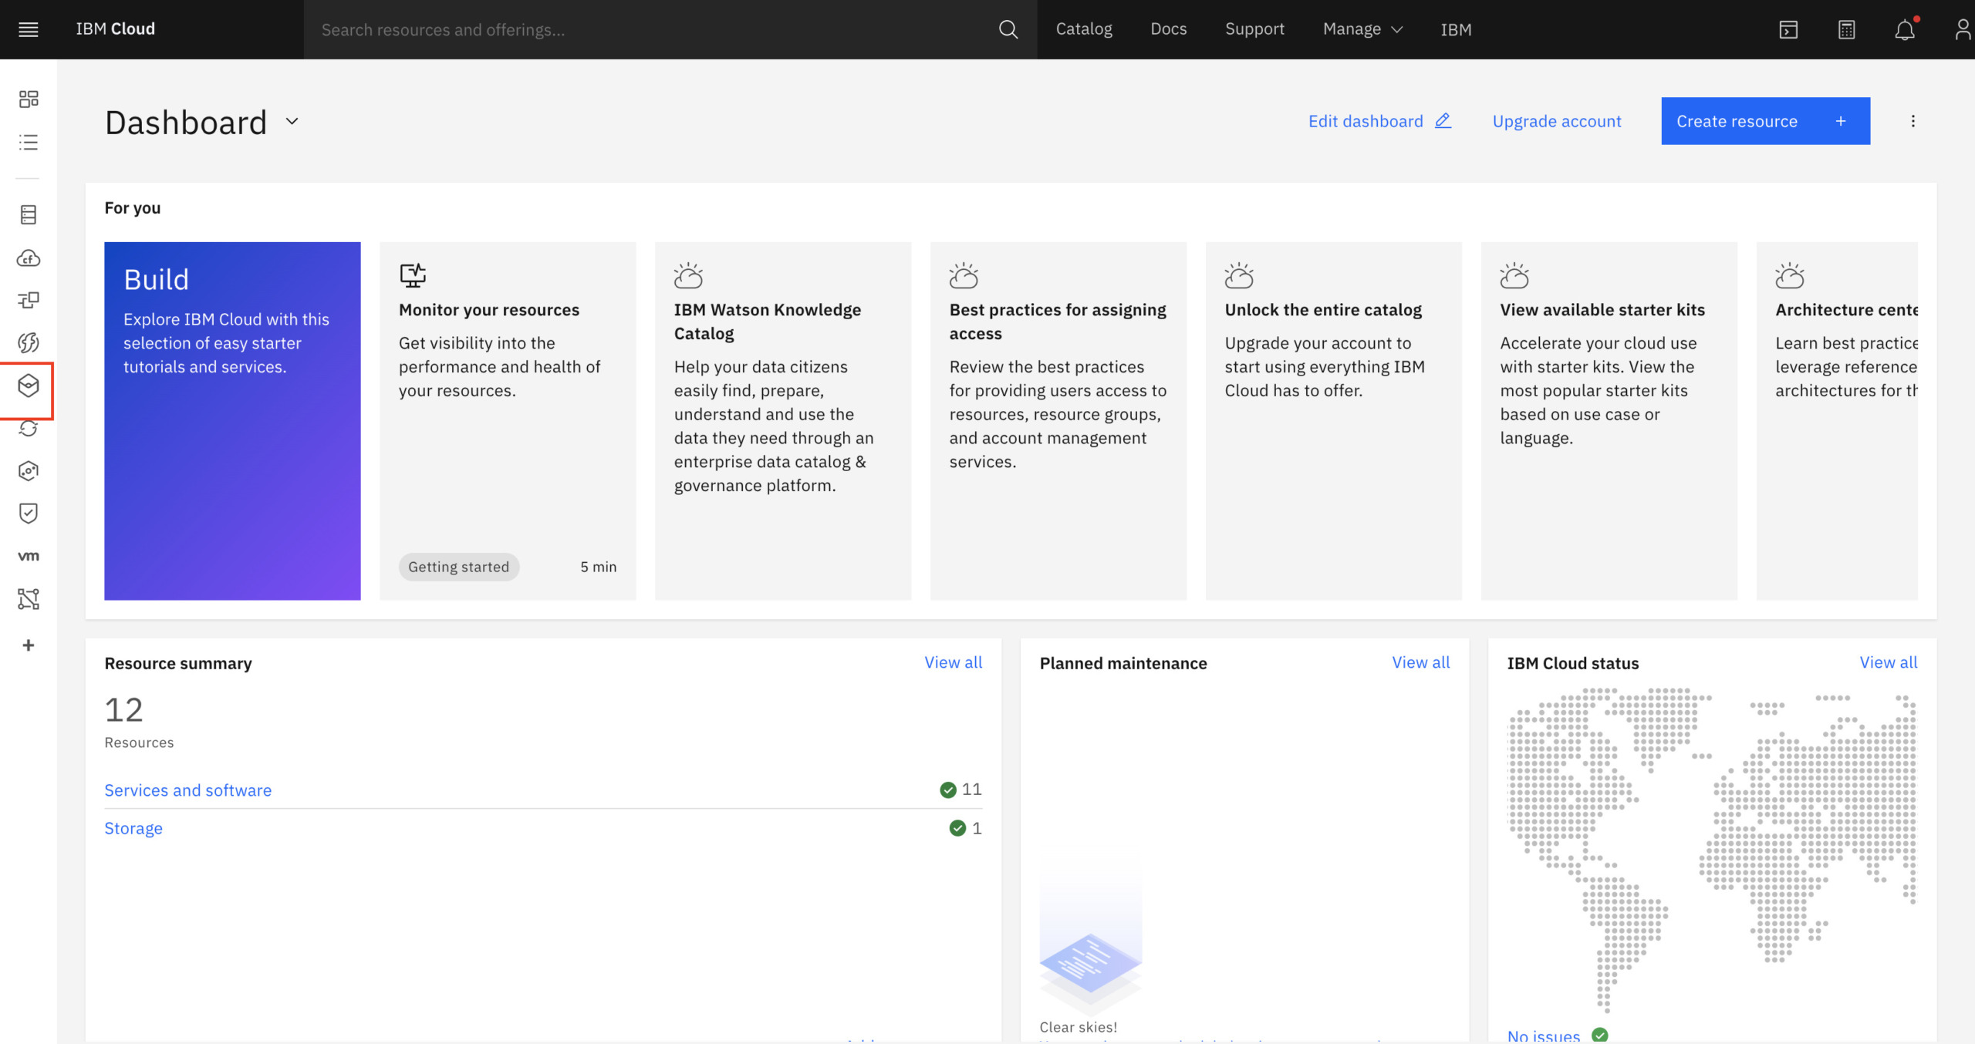The width and height of the screenshot is (1975, 1044).
Task: Click the search resources and offerings field
Action: pos(656,29)
